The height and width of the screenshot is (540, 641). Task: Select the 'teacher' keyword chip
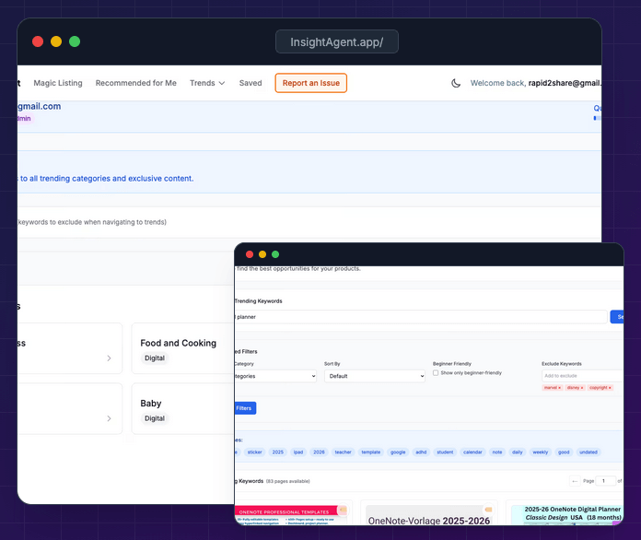click(x=343, y=452)
